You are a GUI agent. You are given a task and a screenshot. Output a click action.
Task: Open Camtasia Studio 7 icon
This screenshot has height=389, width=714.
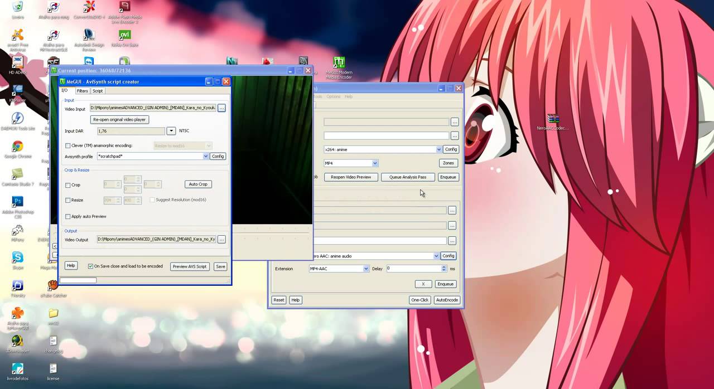18,177
